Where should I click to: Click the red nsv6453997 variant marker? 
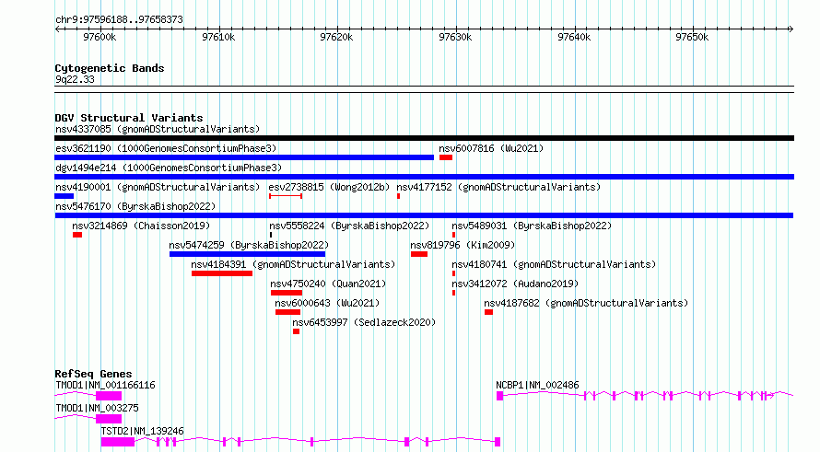[296, 331]
